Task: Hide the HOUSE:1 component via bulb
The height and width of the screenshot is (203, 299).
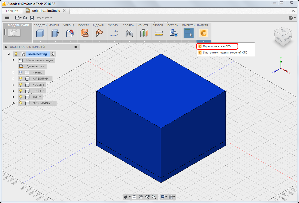Action: click(x=20, y=85)
